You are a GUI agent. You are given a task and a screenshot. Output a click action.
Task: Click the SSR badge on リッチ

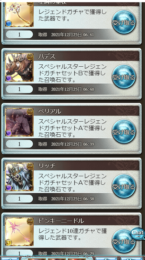click(30, 166)
